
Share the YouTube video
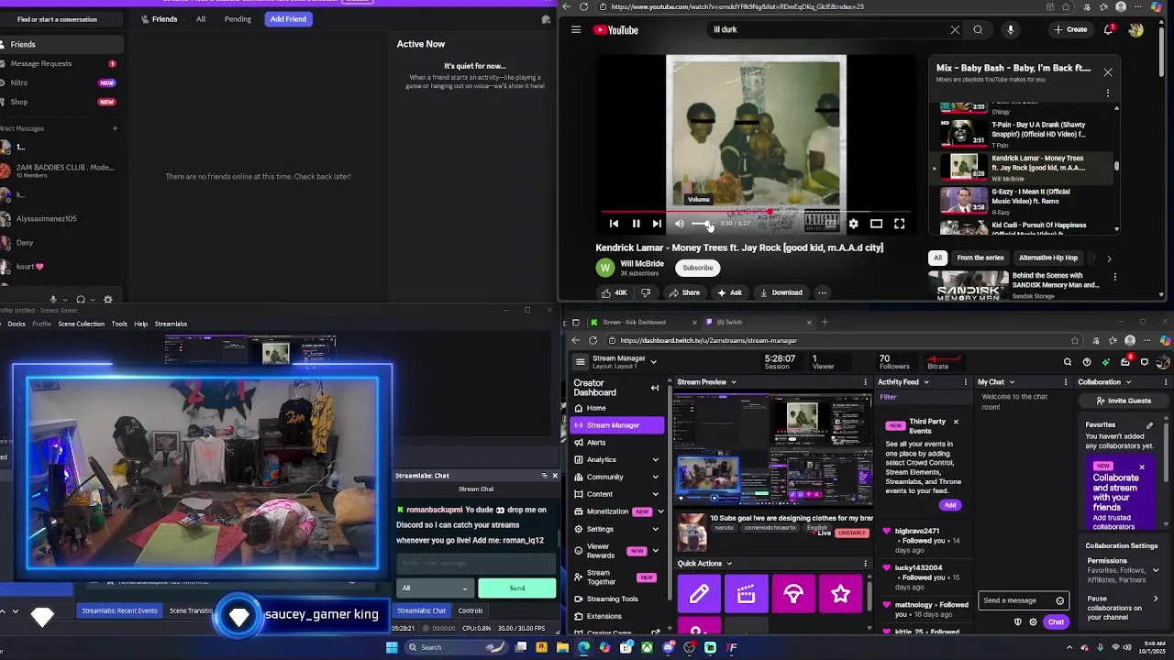[684, 292]
